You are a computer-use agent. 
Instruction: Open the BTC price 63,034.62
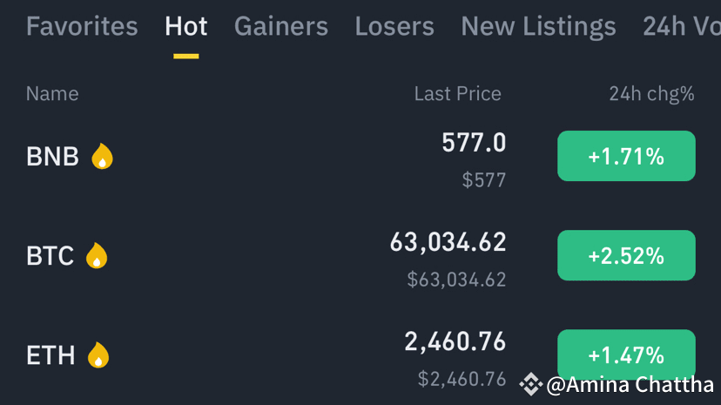click(x=448, y=242)
